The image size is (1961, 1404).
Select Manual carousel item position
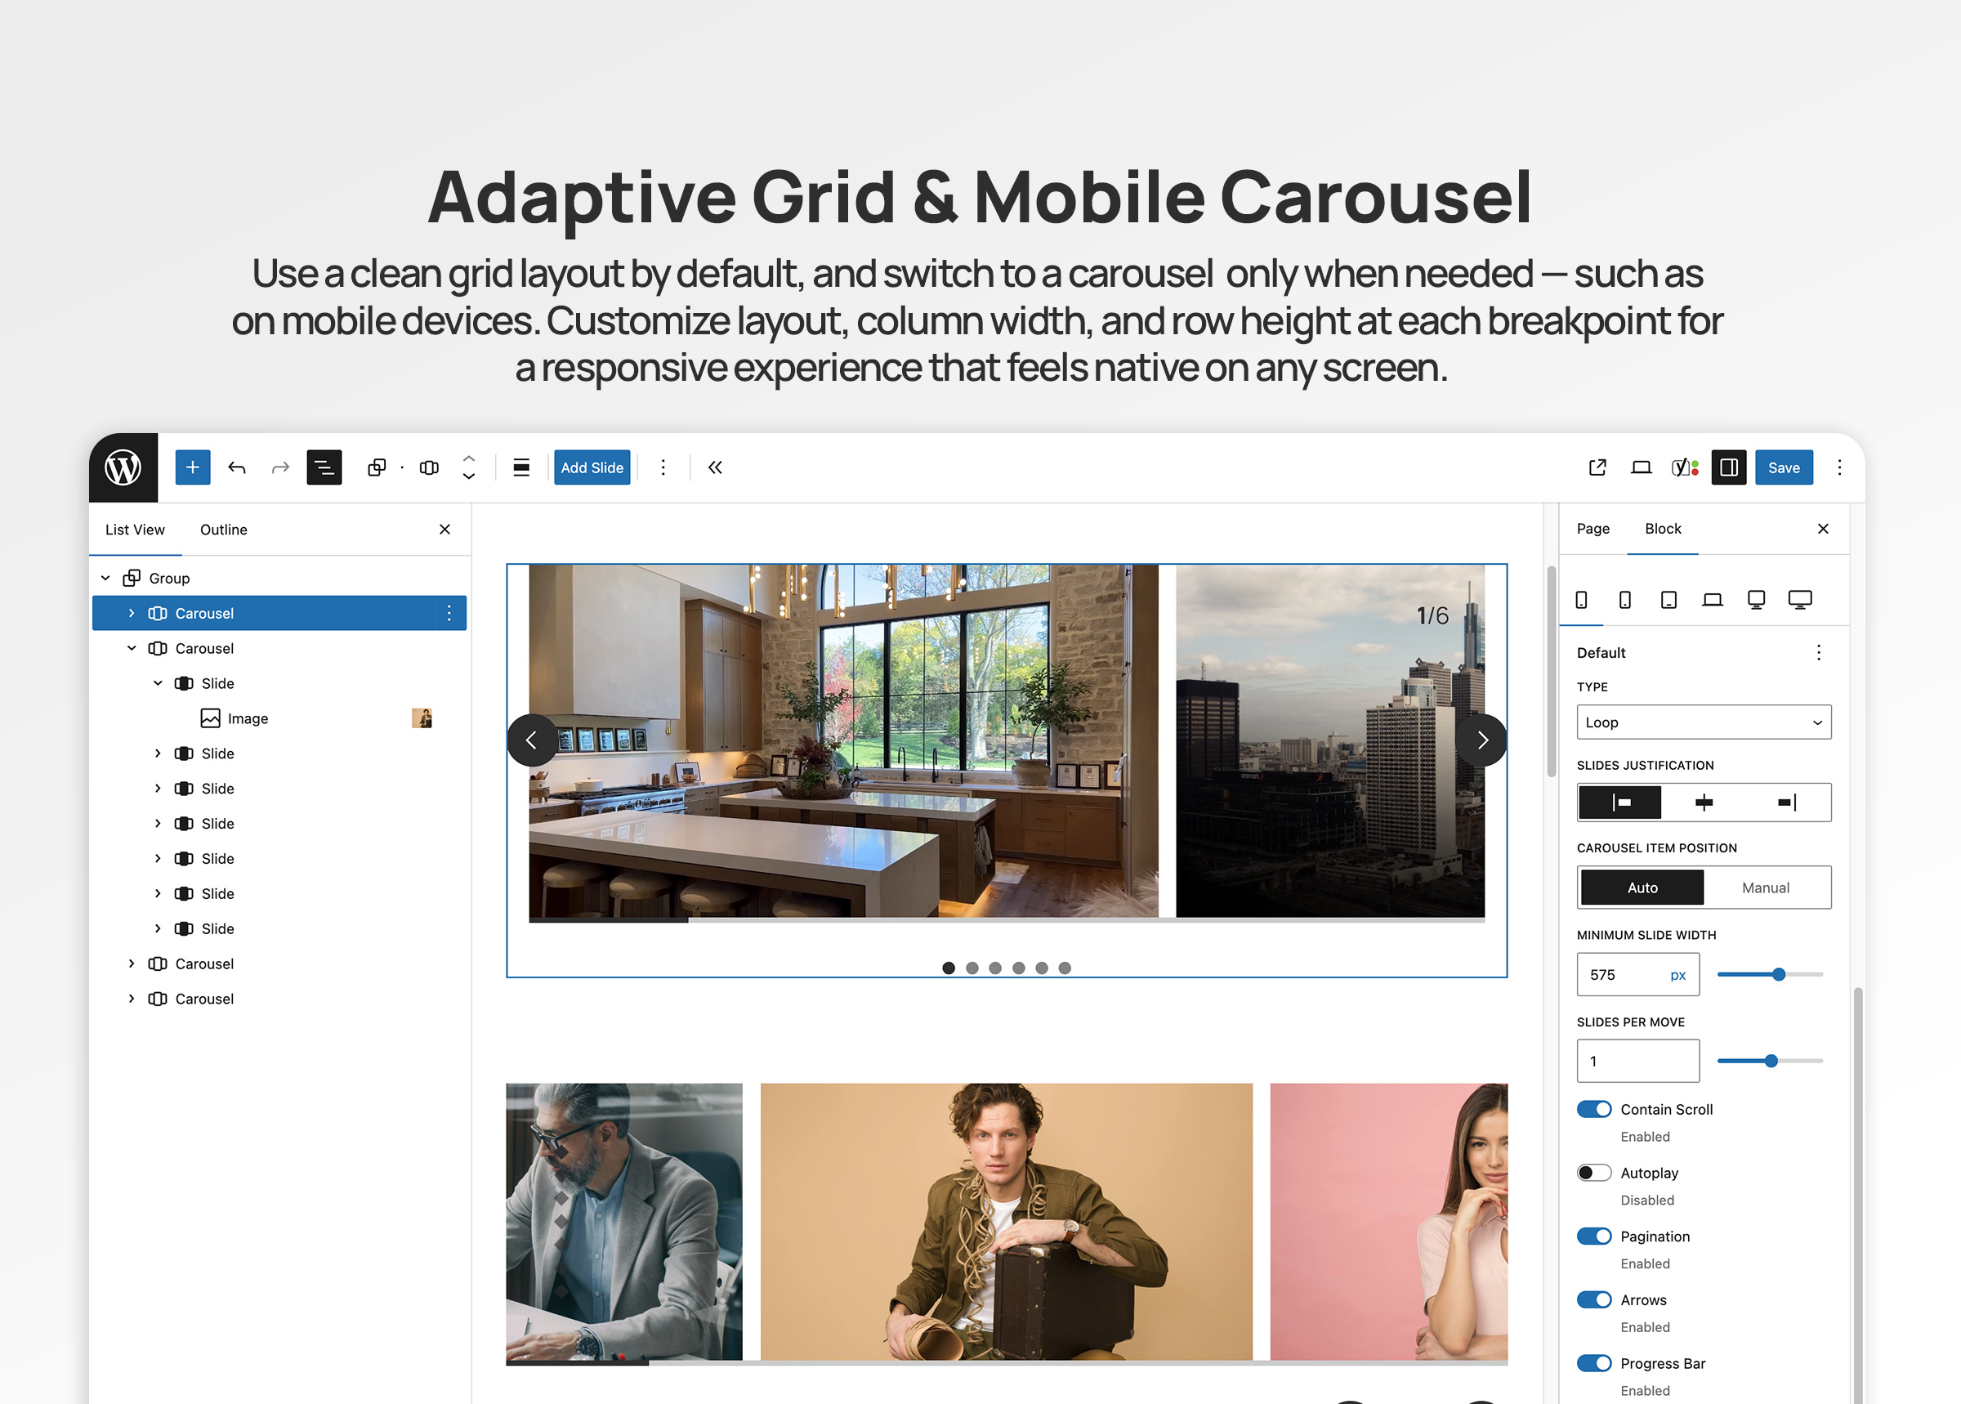click(x=1765, y=888)
